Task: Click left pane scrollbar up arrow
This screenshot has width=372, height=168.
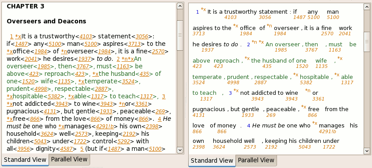Action: point(180,6)
